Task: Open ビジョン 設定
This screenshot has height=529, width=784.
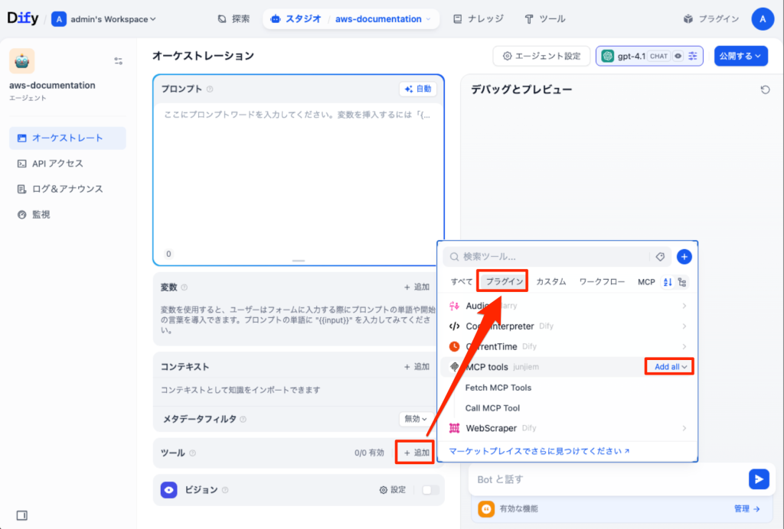Action: pyautogui.click(x=393, y=489)
